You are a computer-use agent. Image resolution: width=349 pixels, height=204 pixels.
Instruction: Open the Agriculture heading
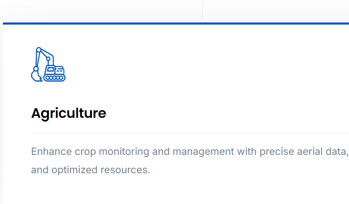point(69,113)
